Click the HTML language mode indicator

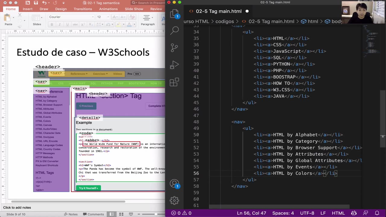(338, 213)
